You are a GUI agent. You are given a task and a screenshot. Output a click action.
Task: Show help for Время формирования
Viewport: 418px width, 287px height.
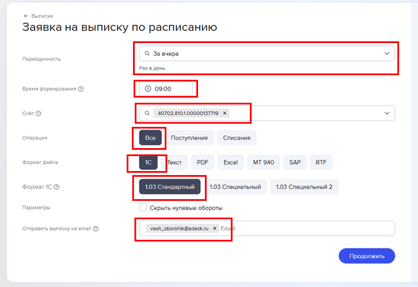[81, 89]
